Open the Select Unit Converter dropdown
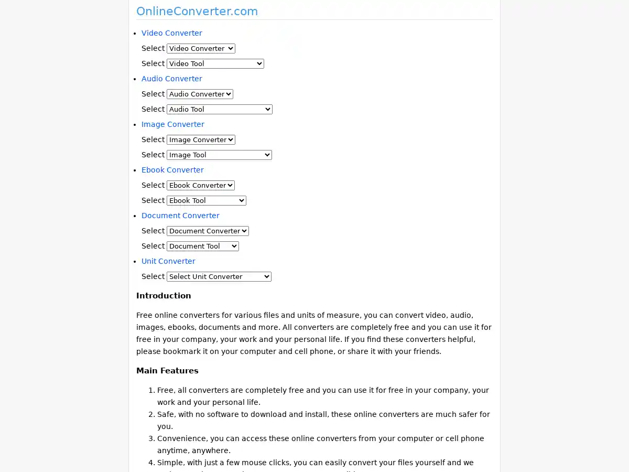 click(219, 276)
